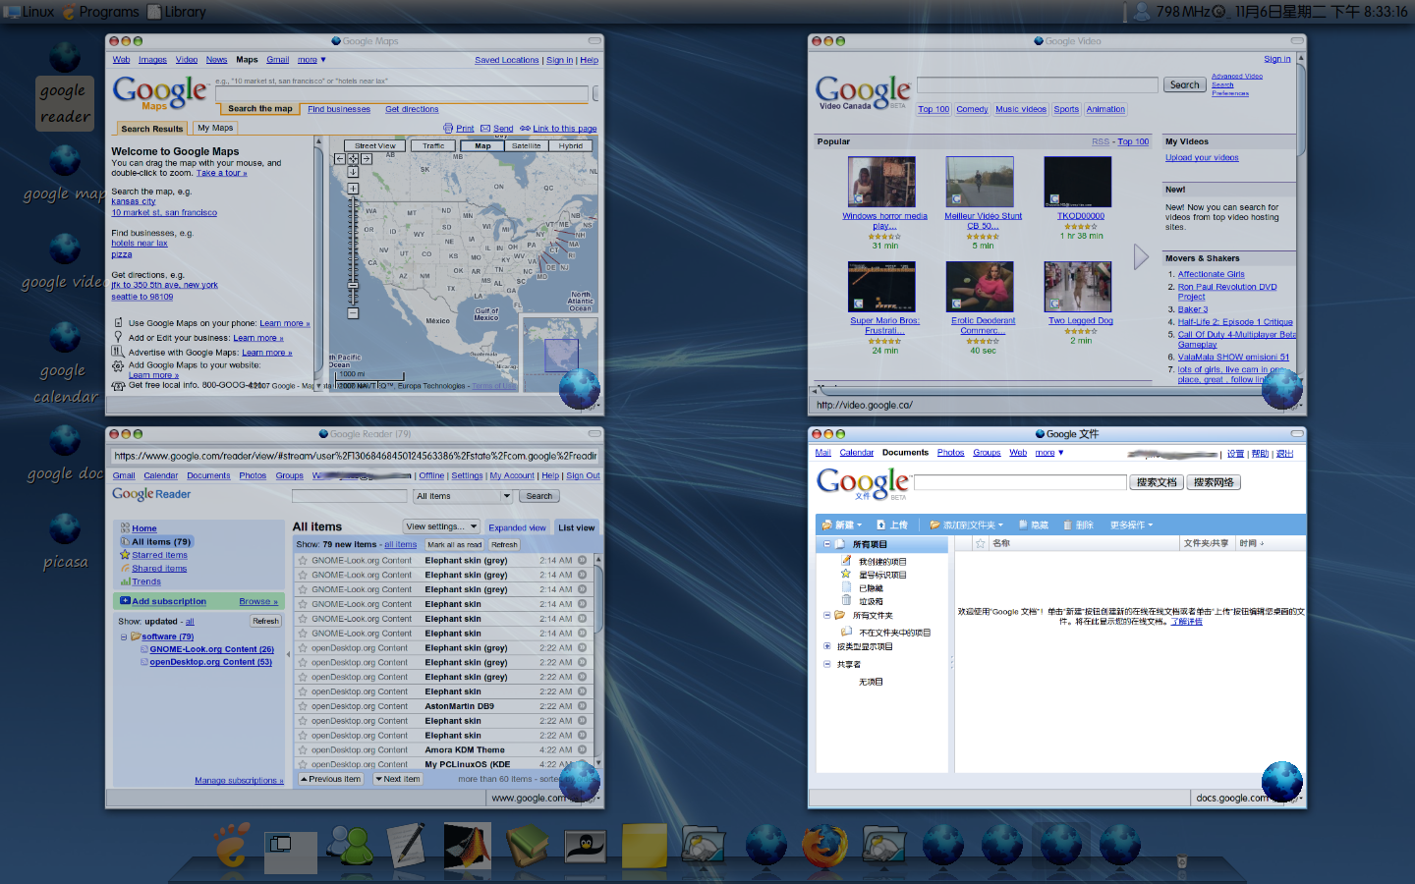Click the Search button in Google Video

[x=1184, y=85]
